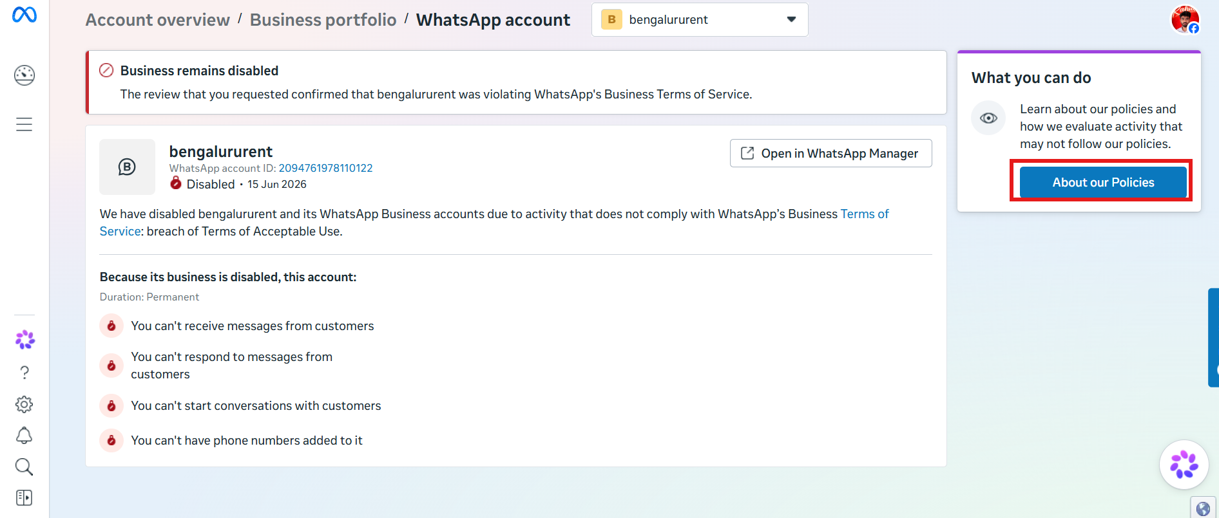
Task: Click the 'Business remains disabled' banner title
Action: click(x=199, y=71)
